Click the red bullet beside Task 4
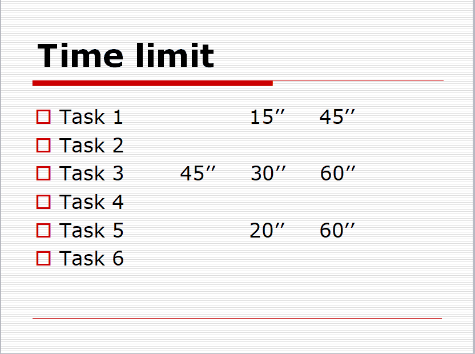Screen dimensions: 475x354 point(43,202)
